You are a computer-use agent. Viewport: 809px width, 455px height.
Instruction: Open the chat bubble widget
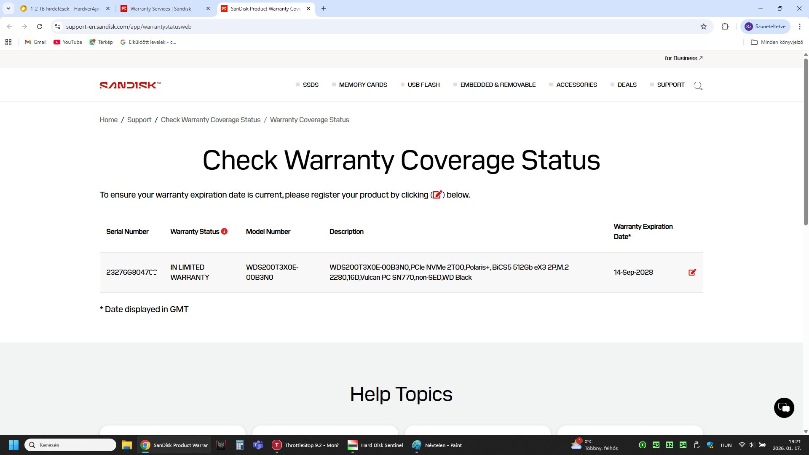[784, 407]
